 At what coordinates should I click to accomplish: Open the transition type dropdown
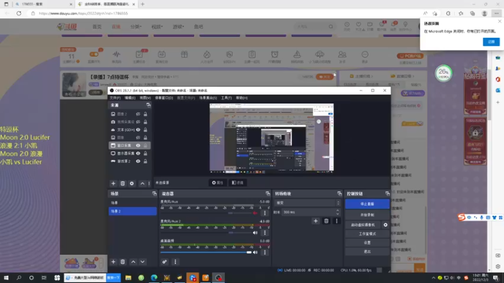point(307,203)
